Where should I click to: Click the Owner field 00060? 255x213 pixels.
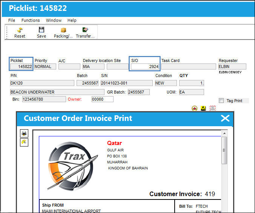coord(103,99)
